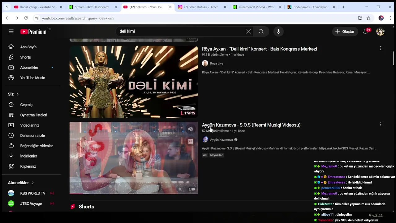Viewport: 396px width, 223px height.
Task: Reload the page with refresh icon
Action: tap(26, 18)
